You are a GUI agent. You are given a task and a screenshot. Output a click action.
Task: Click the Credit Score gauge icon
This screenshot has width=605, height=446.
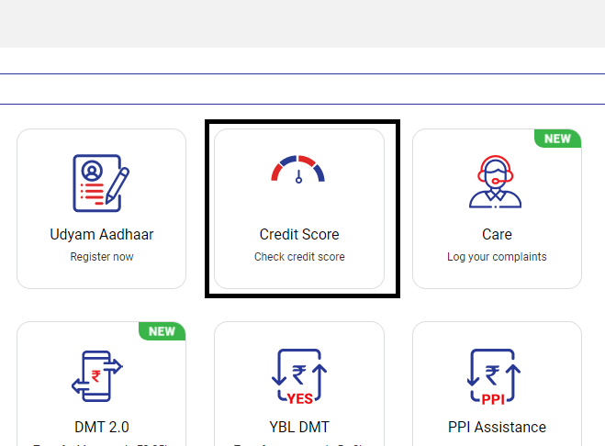coord(297,169)
